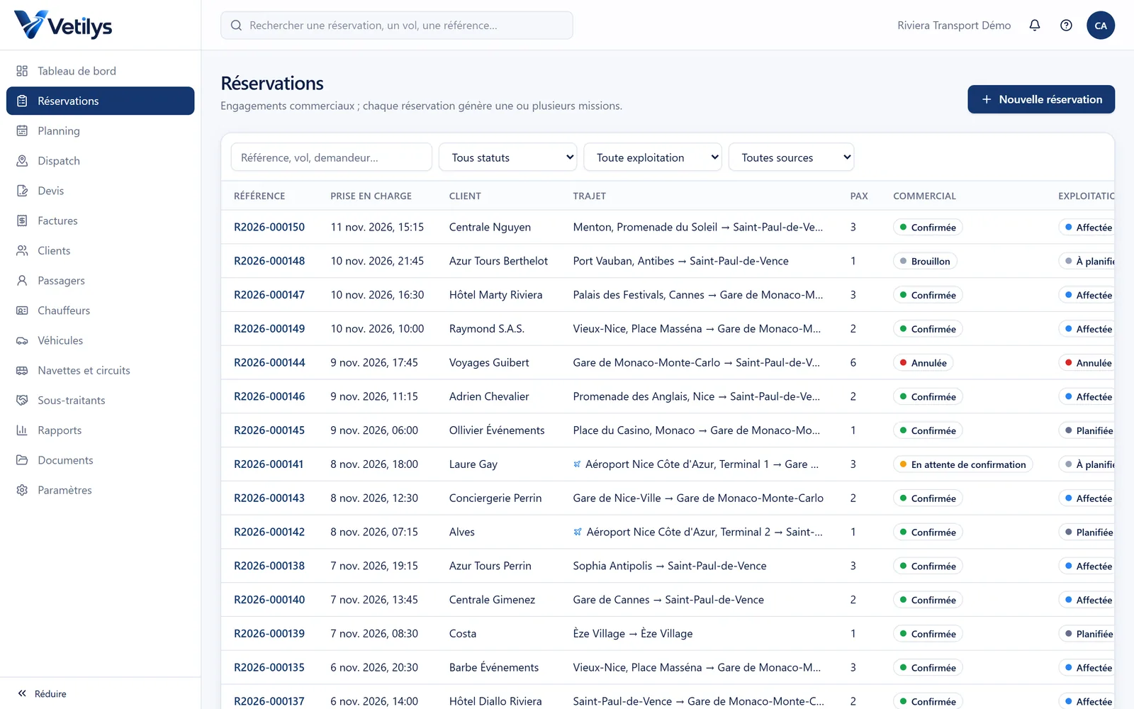
Task: Go to the Planning menu entry
Action: point(101,130)
